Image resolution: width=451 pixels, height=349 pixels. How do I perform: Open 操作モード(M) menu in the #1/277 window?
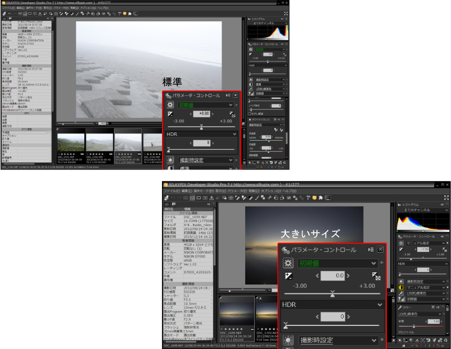pos(204,191)
